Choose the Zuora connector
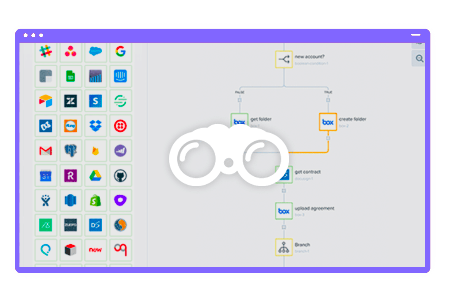The width and height of the screenshot is (458, 290). click(71, 225)
